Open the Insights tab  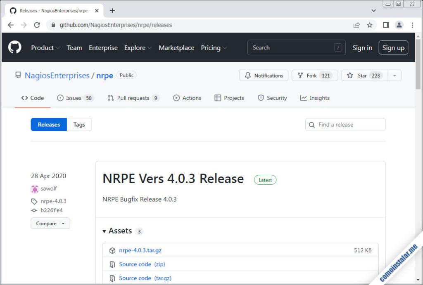[x=318, y=98]
